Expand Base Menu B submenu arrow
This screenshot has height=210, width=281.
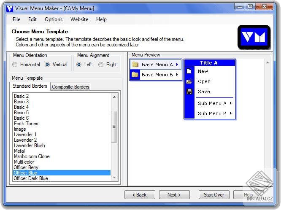point(177,74)
